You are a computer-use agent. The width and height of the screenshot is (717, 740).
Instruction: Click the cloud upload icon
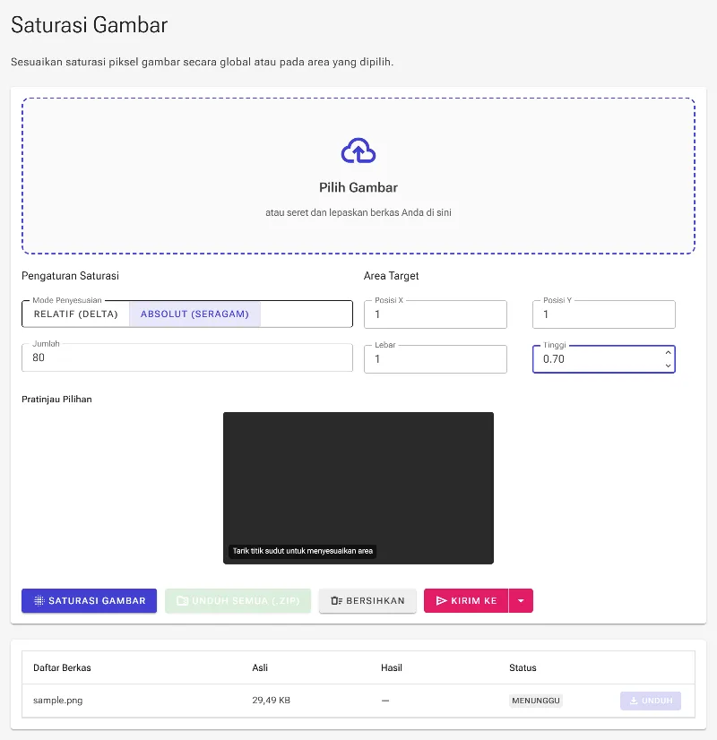coord(358,151)
